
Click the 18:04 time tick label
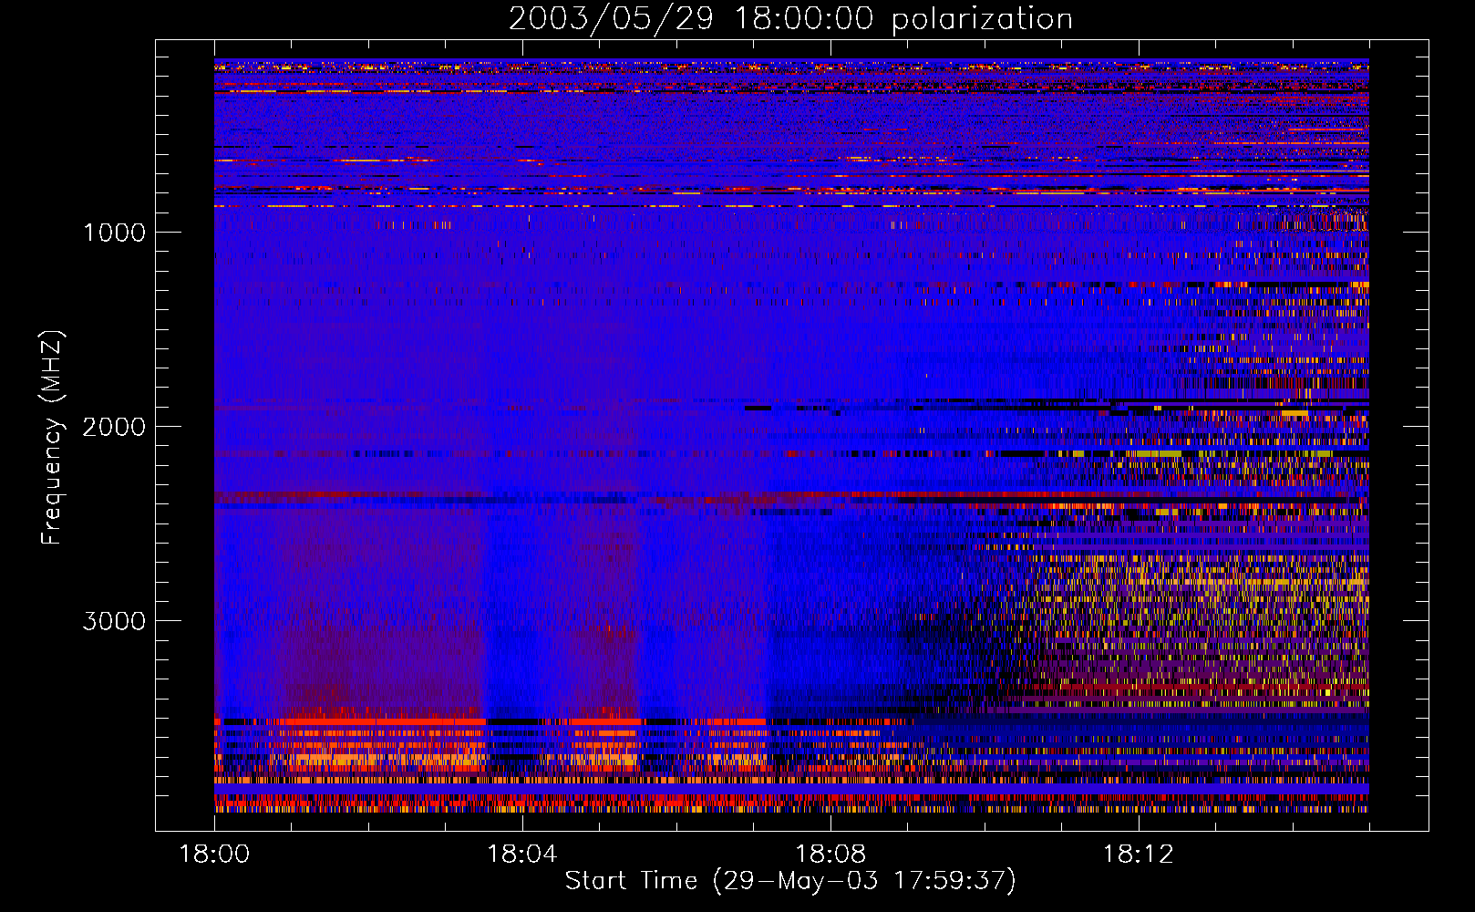(522, 855)
